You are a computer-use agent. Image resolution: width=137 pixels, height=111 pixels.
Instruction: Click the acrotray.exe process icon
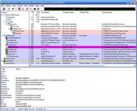[x=7, y=49]
